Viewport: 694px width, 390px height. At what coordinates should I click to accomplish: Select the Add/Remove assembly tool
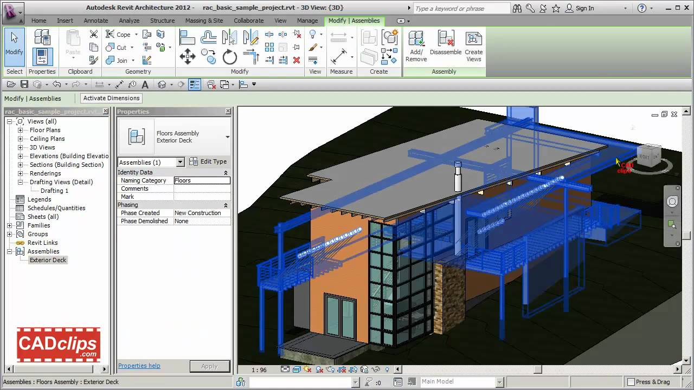pos(416,43)
